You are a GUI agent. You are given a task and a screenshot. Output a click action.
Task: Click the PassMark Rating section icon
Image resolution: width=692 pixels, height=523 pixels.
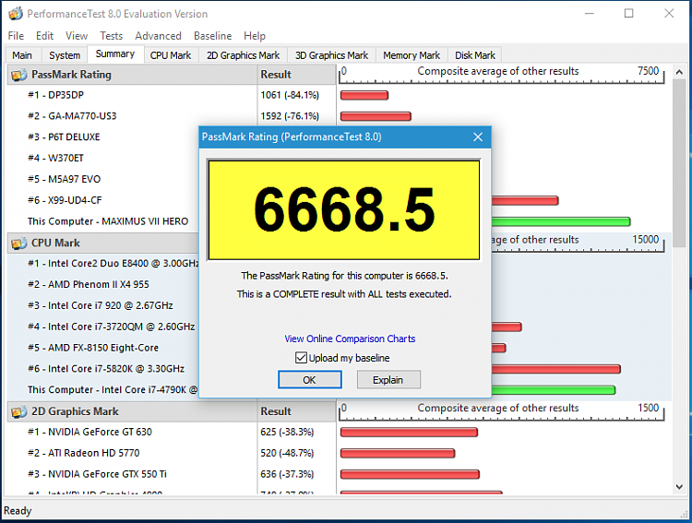18,75
